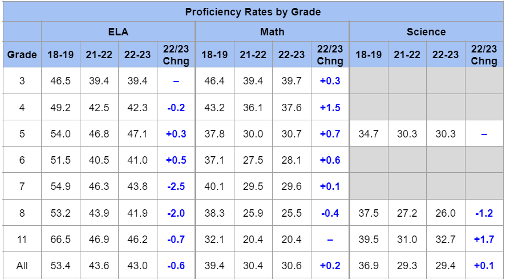Select Grade 4 Math change value +1.5
Viewport: 506px width, 280px height.
(330, 107)
